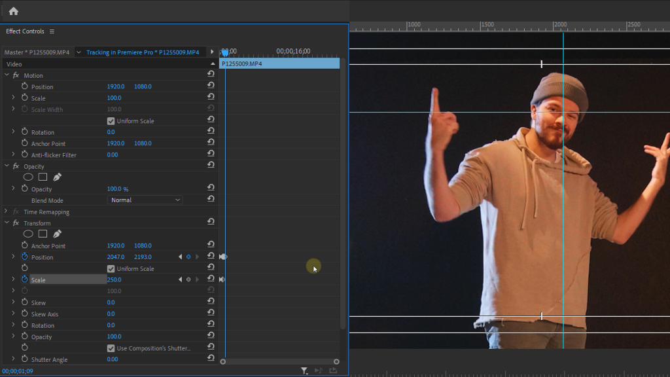Open the filter properties funnel icon
This screenshot has width=670, height=377.
click(x=304, y=370)
